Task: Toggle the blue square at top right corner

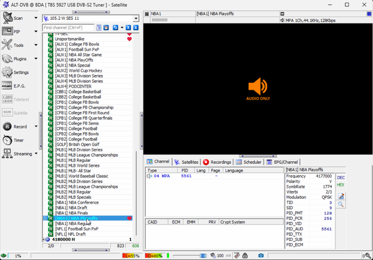Action: tap(369, 14)
